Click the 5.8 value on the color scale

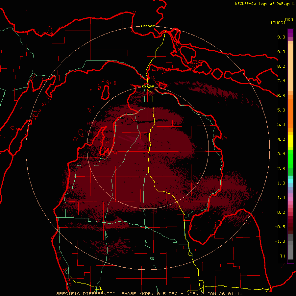tap(281, 110)
